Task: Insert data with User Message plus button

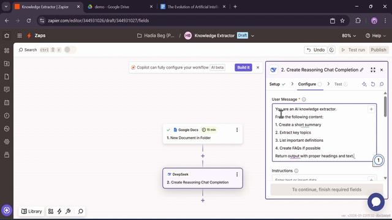Action: 371,109
